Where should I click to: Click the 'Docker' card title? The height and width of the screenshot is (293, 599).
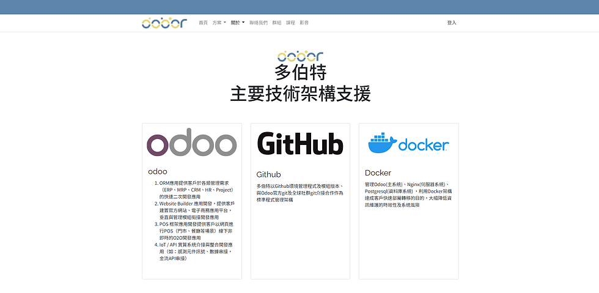[x=378, y=173]
